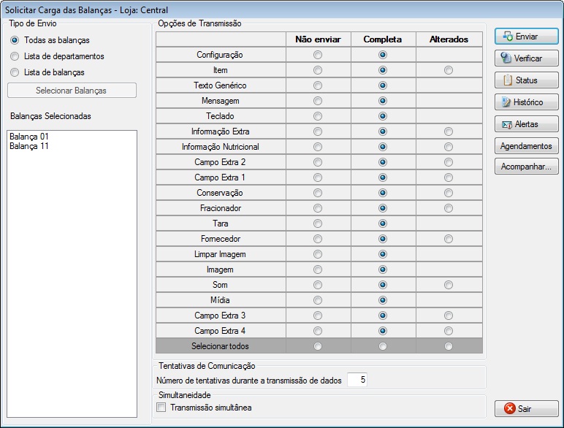Selecionar todos as Não enviar
The image size is (564, 428).
[x=318, y=346]
